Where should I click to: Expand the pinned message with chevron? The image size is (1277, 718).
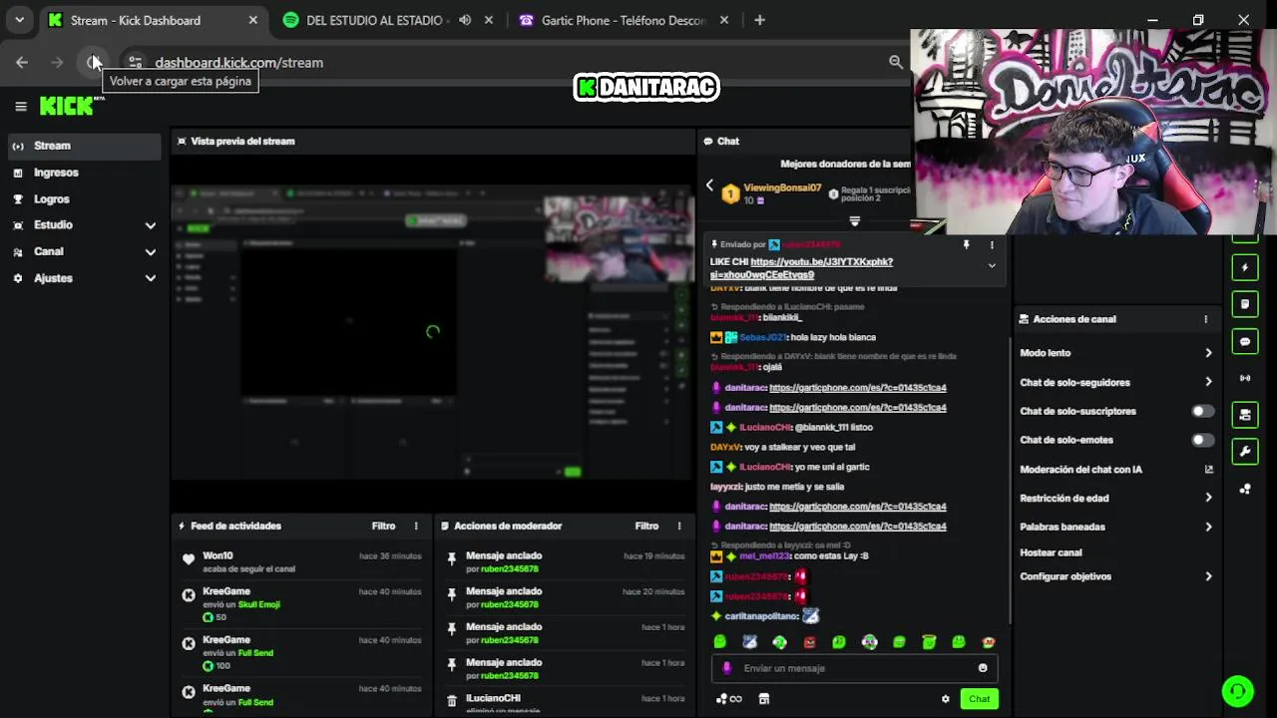click(992, 266)
